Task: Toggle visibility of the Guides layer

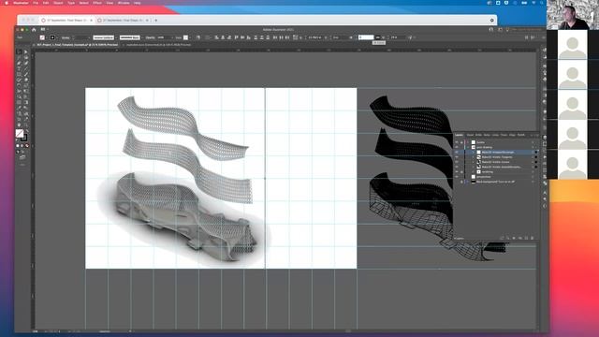Action: pyautogui.click(x=457, y=142)
